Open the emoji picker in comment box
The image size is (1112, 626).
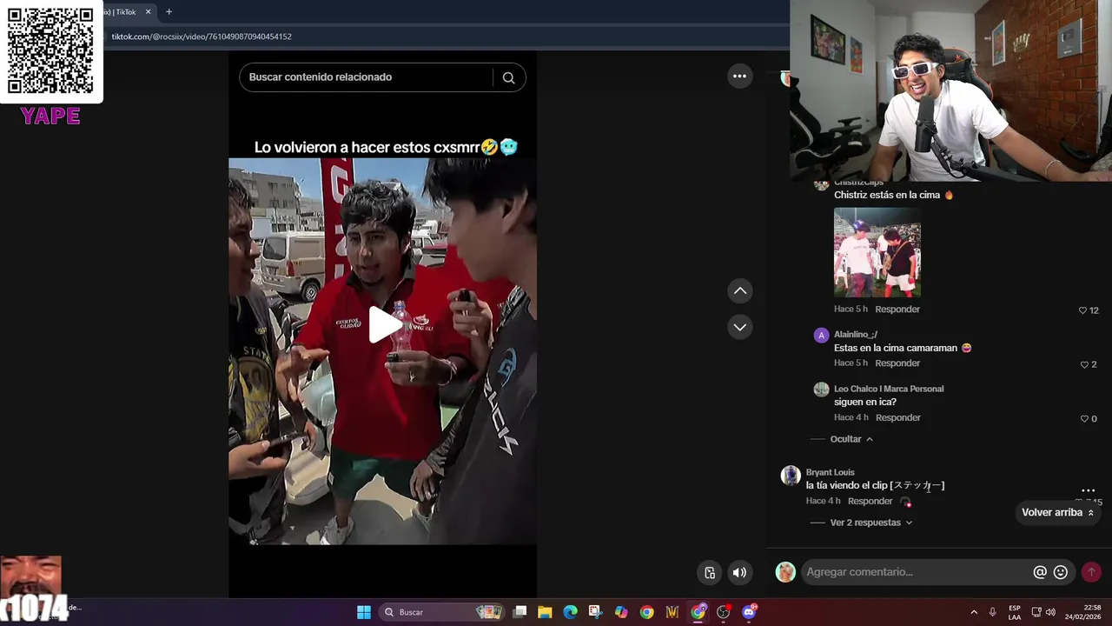(1060, 572)
